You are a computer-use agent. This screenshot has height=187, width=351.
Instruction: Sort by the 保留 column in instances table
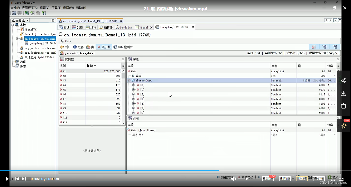103,66
